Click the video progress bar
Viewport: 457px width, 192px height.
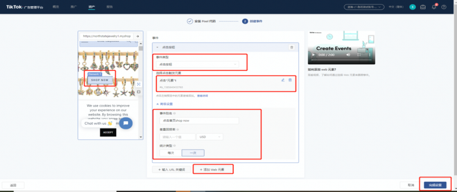(x=341, y=60)
